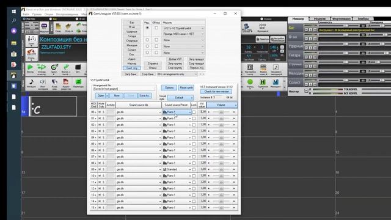Screen dimensions: 391x220
Task: Click the green Play button in Band-in-a-Box
Action: [x=30, y=67]
